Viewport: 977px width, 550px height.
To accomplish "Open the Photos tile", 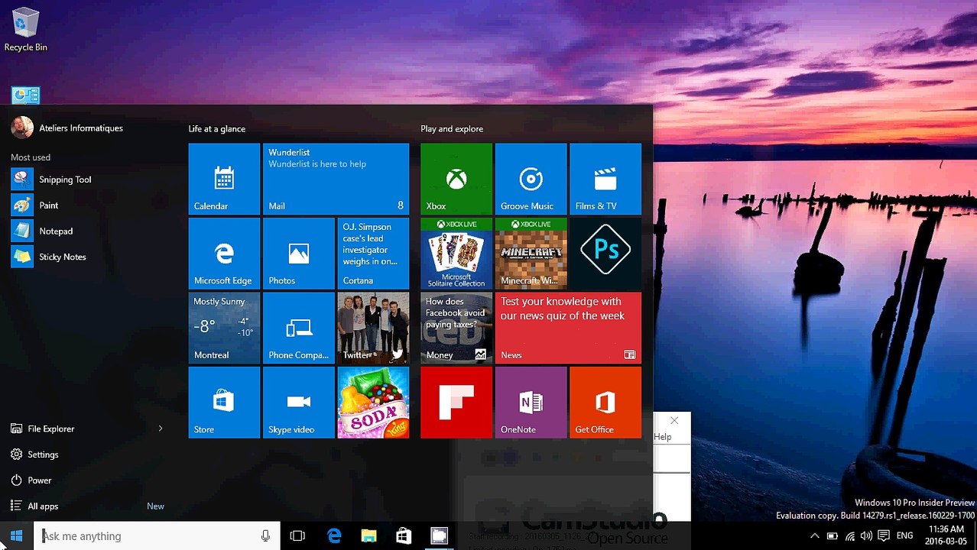I will tap(298, 254).
